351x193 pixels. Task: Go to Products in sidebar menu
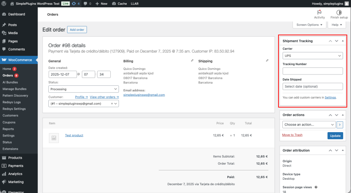(15, 158)
